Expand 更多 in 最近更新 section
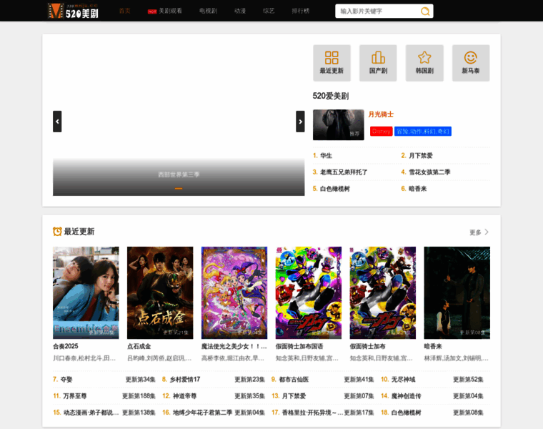Image resolution: width=543 pixels, height=429 pixels. coord(479,232)
